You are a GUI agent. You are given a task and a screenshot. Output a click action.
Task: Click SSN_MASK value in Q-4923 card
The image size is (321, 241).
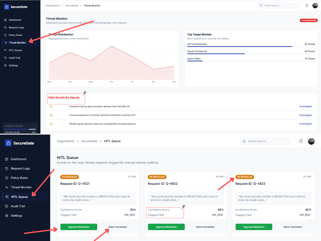(305, 215)
